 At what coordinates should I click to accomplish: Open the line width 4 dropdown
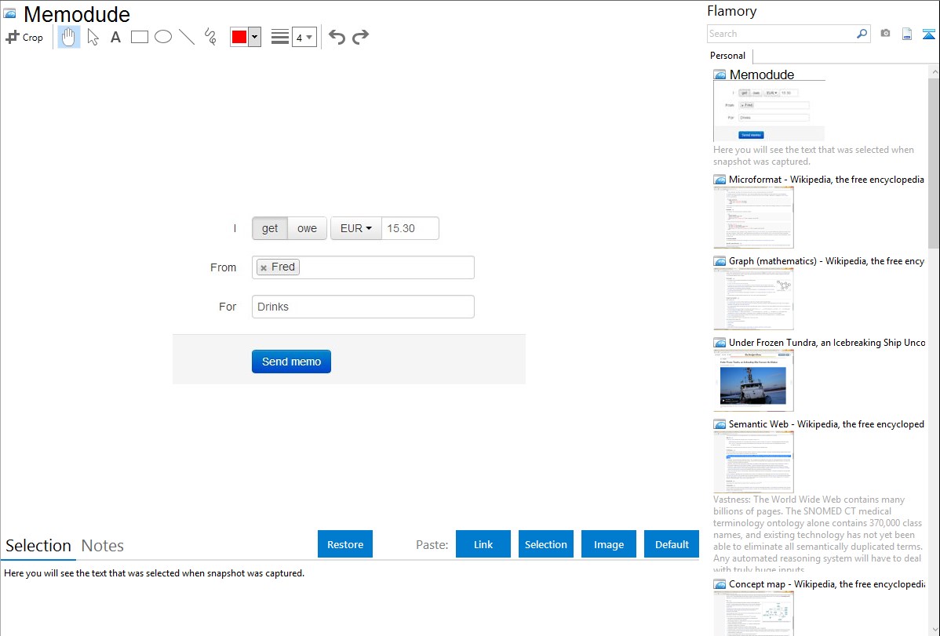point(304,37)
